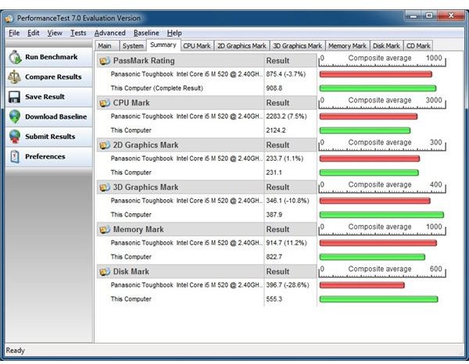Viewport: 469px width, 364px height.
Task: Select the Disk Mark header row
Action: [206, 271]
